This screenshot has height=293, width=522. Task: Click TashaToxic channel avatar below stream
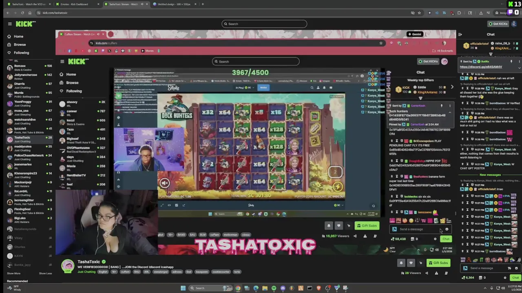click(68, 266)
